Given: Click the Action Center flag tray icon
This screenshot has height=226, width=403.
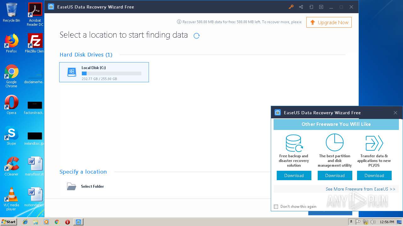Looking at the screenshot, I should [358, 222].
